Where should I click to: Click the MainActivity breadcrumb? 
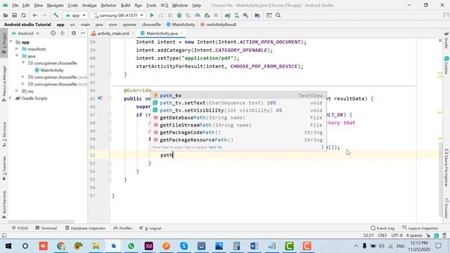(x=181, y=25)
